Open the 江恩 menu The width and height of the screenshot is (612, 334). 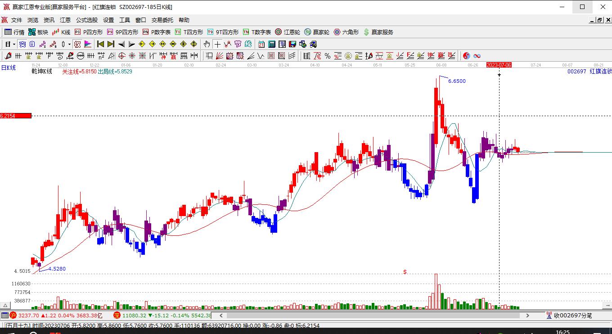click(x=65, y=20)
